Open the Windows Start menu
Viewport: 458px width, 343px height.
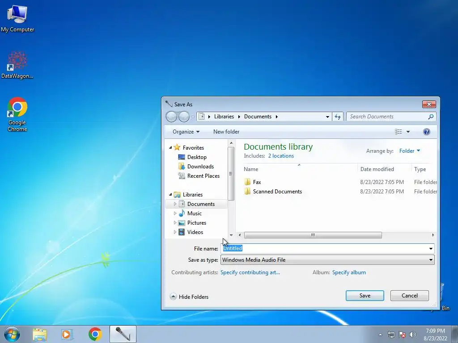[x=12, y=334]
